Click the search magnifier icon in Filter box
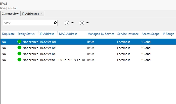Viewport: 176px width, 104px height. 55,23
